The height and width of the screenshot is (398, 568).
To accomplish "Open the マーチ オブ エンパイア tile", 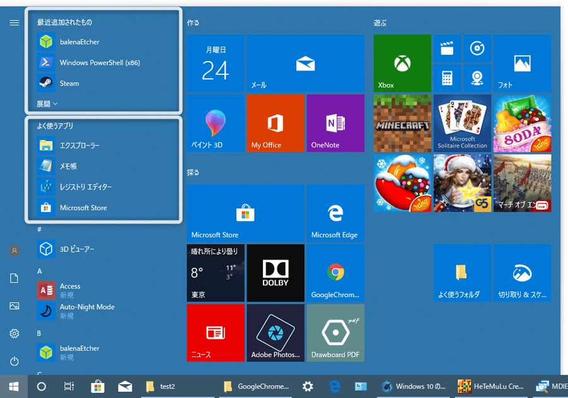I will coord(523,183).
